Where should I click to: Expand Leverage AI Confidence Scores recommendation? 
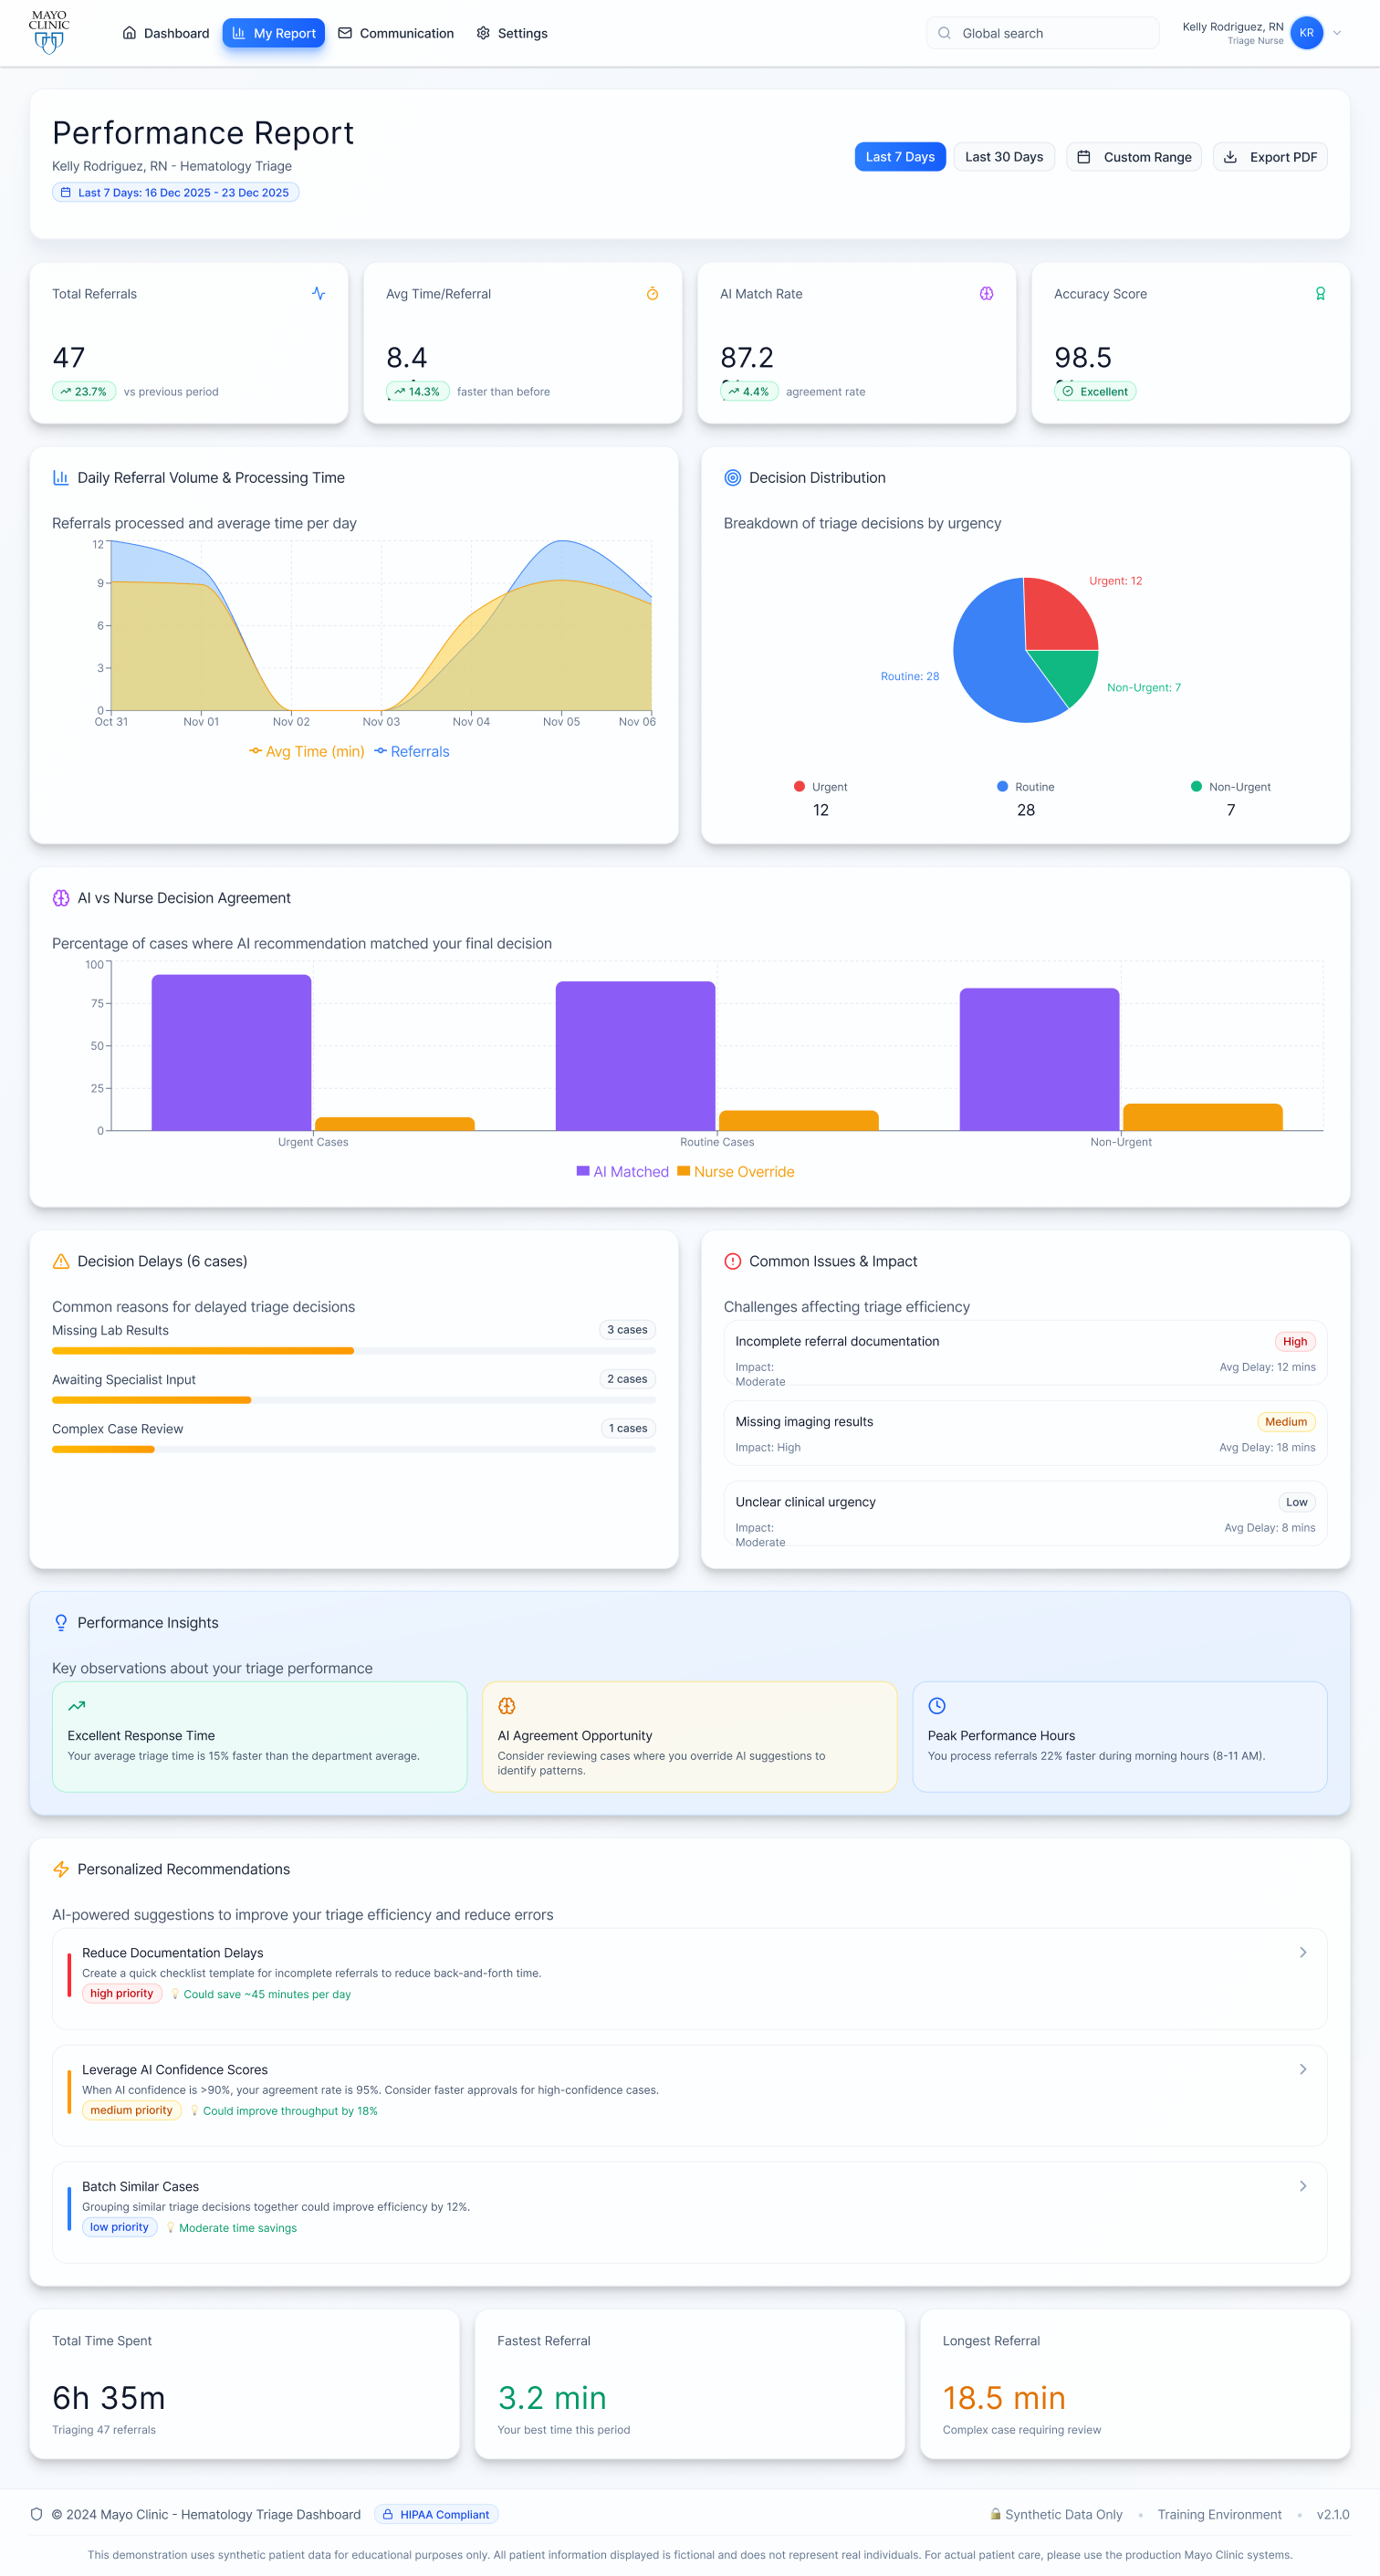1302,2069
